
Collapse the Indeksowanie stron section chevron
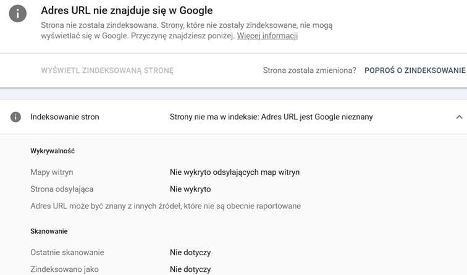click(459, 117)
